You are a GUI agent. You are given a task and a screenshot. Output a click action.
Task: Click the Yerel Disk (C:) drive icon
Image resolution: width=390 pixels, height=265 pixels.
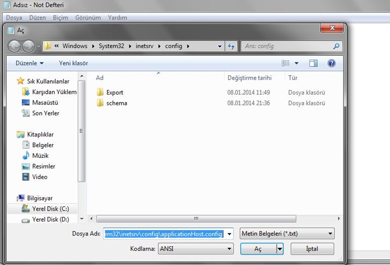click(26, 208)
